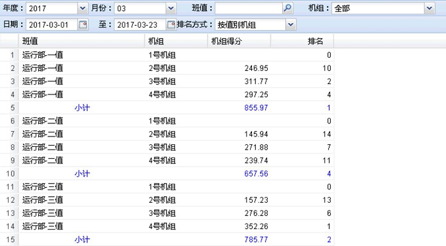Click 4号机组 in row 14

pyautogui.click(x=162, y=226)
